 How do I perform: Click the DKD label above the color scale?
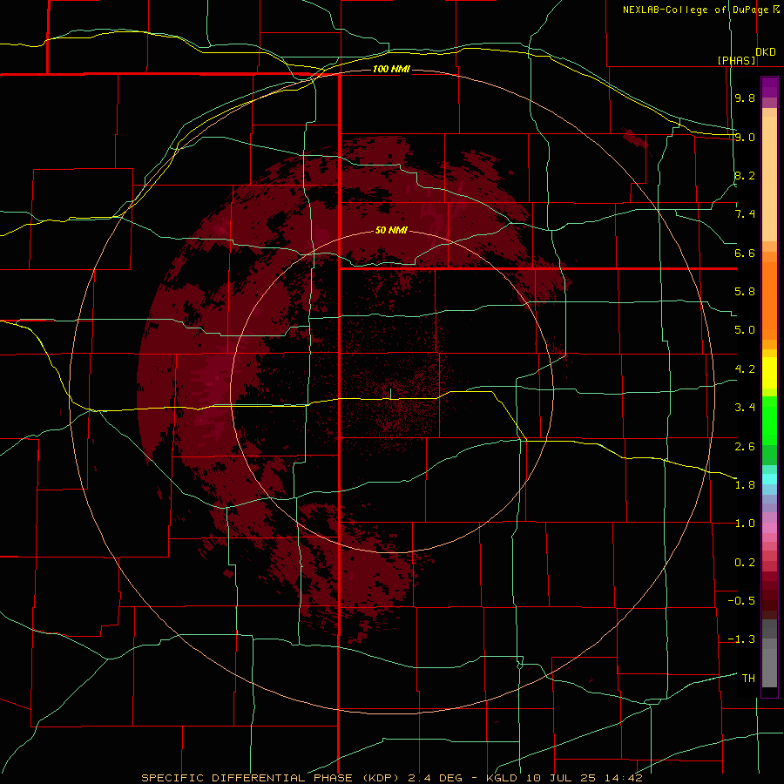click(766, 52)
